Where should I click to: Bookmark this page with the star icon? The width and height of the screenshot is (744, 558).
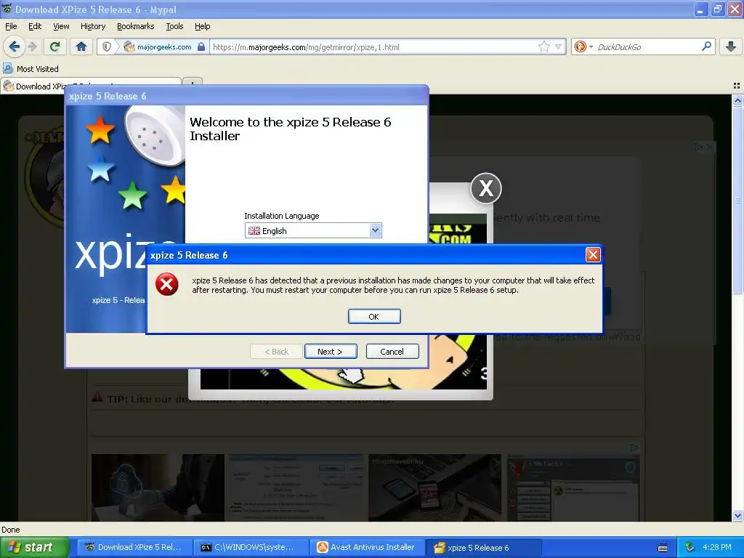coord(543,46)
